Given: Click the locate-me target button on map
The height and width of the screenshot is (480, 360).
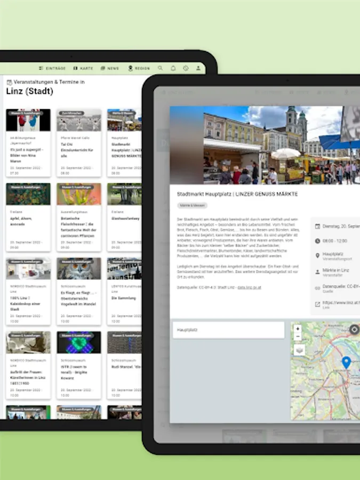Looking at the screenshot, I should click(354, 330).
